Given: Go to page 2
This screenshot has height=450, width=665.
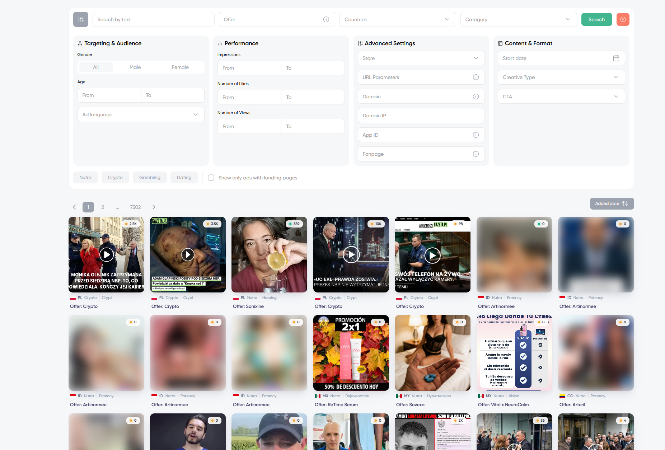Looking at the screenshot, I should coord(103,207).
